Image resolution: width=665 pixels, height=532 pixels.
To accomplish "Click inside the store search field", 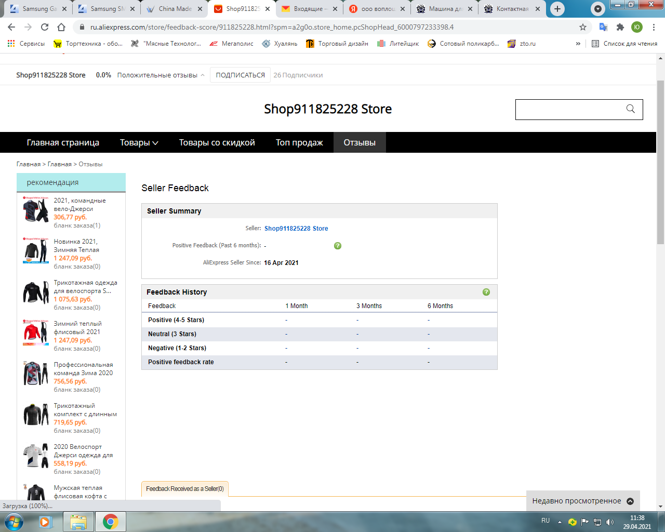I will click(569, 110).
